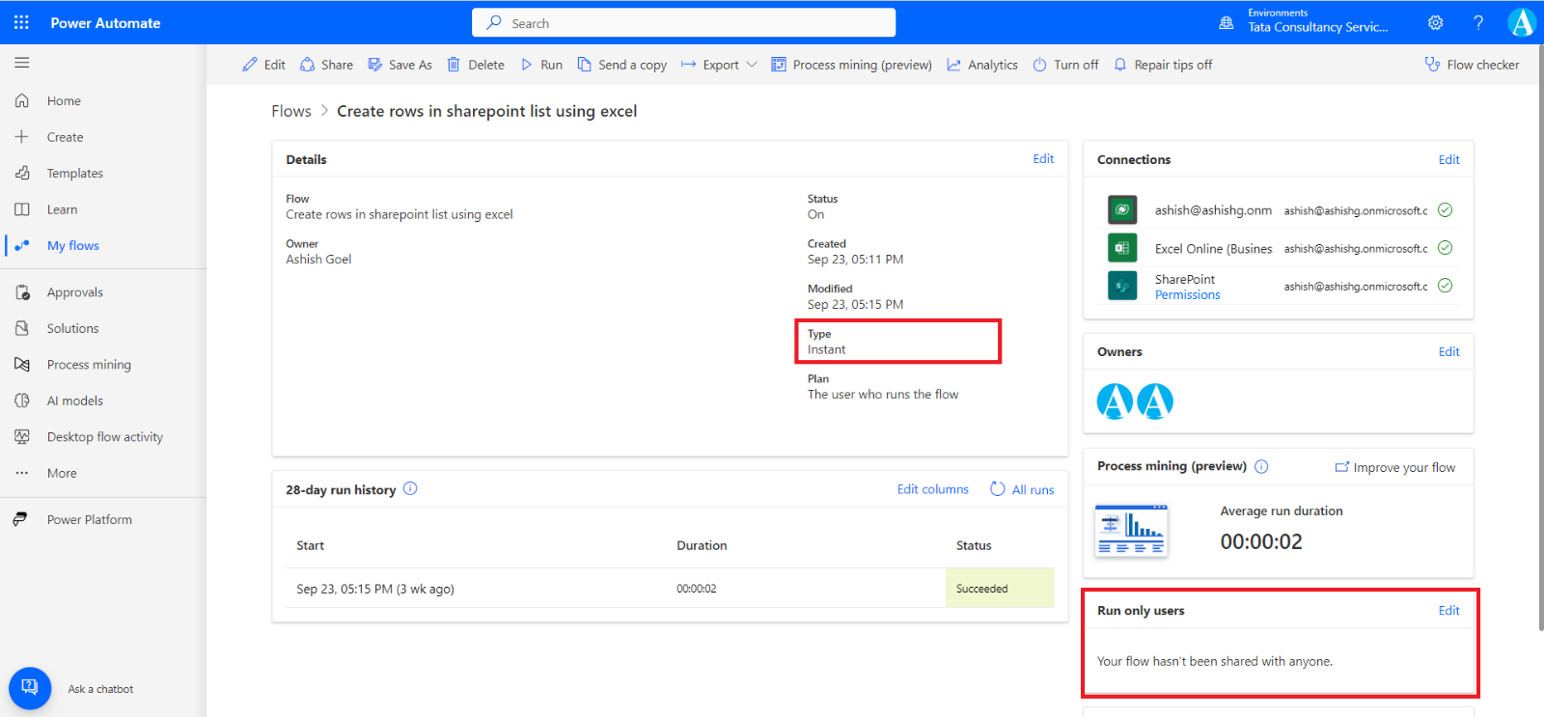Turn off the flow

point(1065,65)
